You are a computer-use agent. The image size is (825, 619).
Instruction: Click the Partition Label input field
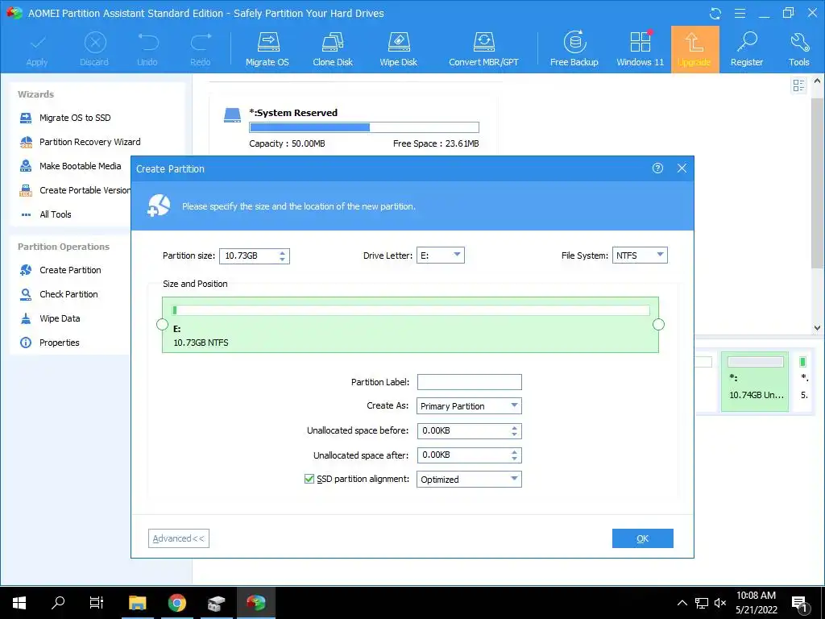[470, 382]
